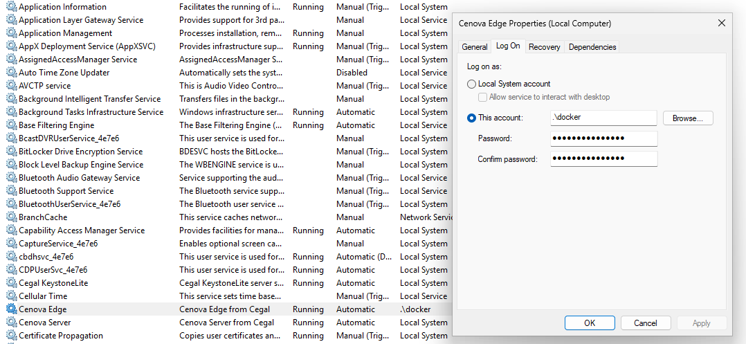Click gear icon of Cenova Edge service
Screen dimensions: 746x344
point(11,309)
